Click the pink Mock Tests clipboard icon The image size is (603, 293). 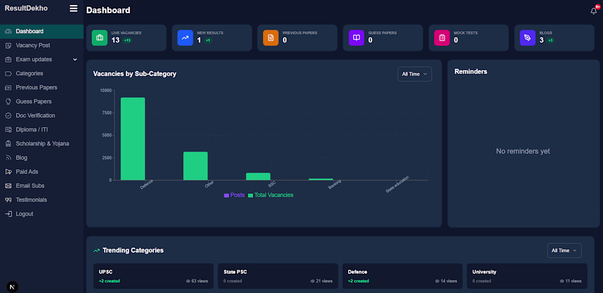[x=442, y=38]
